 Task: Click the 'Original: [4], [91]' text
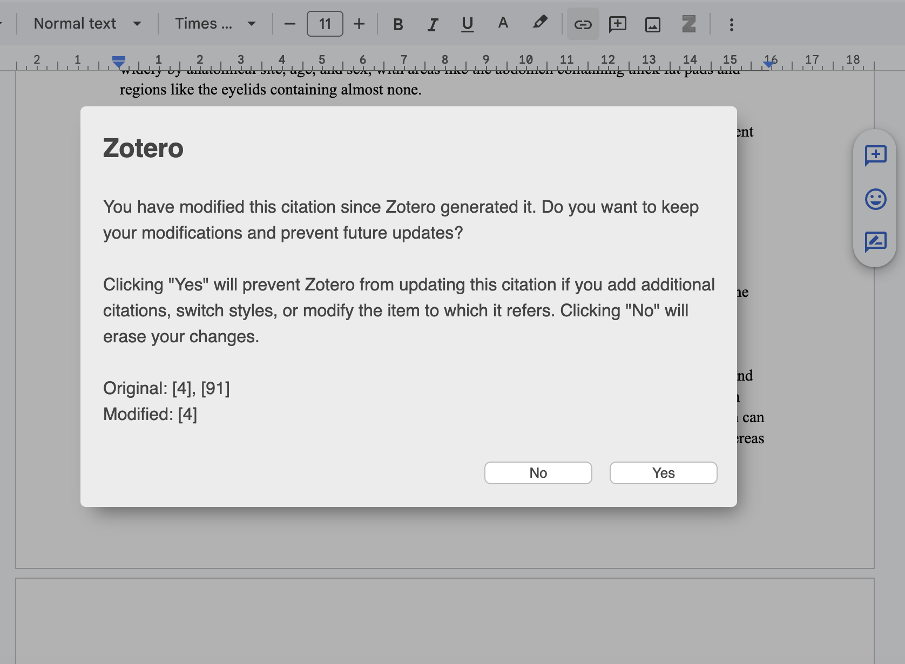point(166,388)
